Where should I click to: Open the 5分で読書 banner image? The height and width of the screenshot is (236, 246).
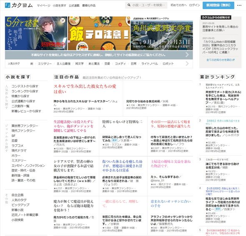[x=36, y=33]
